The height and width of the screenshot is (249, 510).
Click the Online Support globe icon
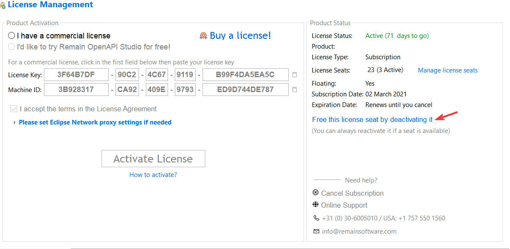click(316, 205)
